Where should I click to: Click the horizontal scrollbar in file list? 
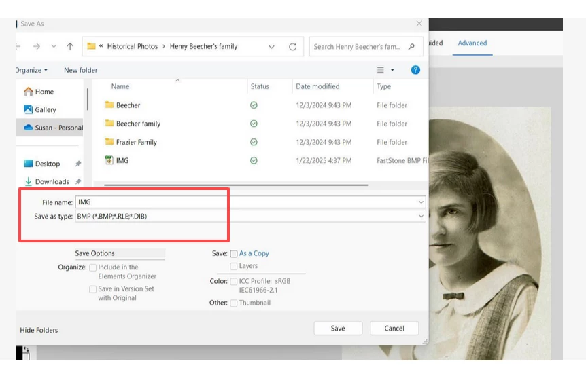tap(236, 185)
